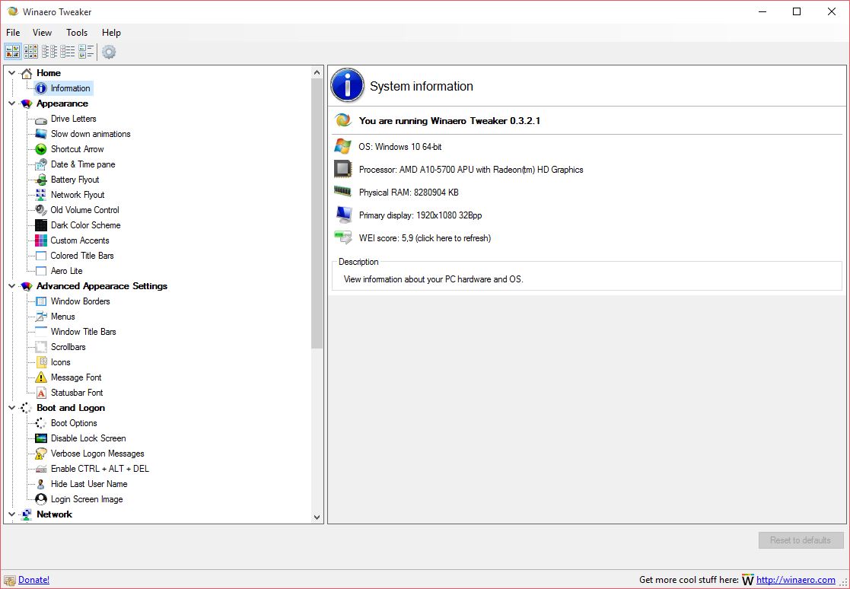The image size is (850, 589).
Task: Click the Icons tree item icon
Action: pyautogui.click(x=41, y=362)
